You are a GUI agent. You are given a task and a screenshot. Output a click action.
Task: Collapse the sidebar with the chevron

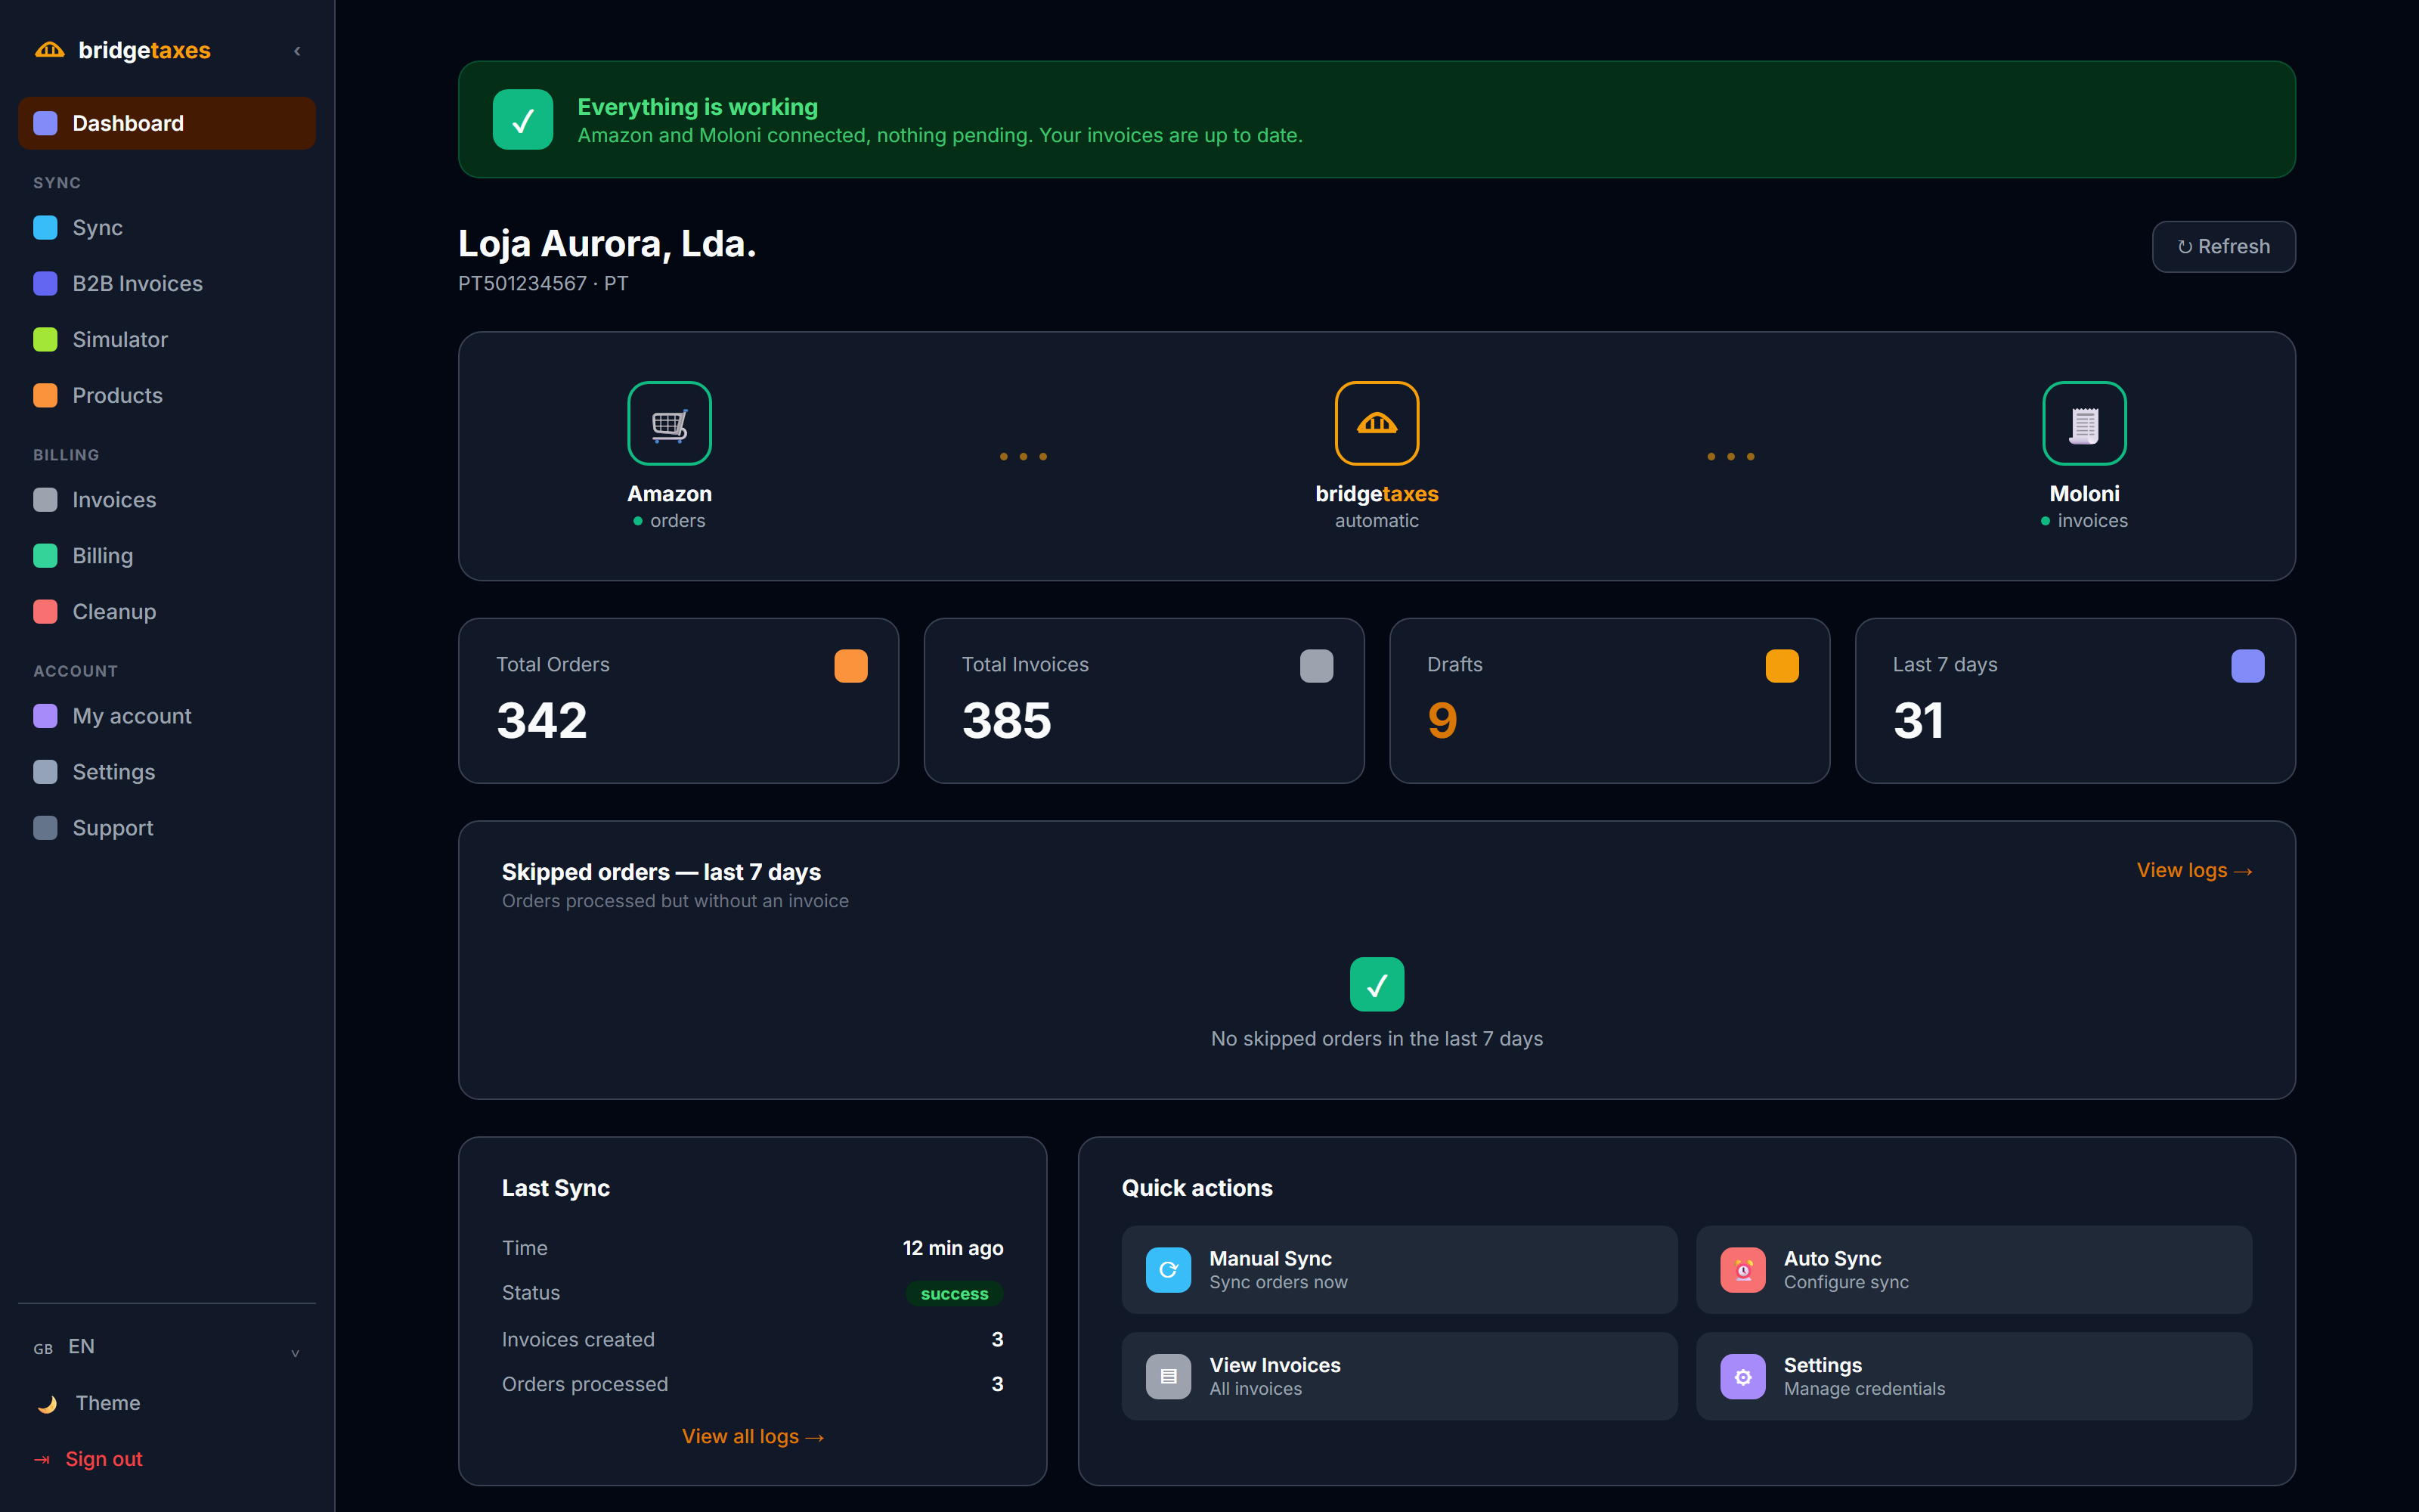point(297,51)
